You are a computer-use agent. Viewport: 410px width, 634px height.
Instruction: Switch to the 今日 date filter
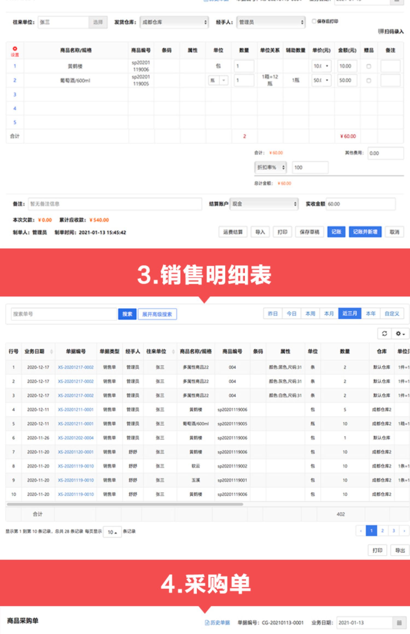(291, 313)
